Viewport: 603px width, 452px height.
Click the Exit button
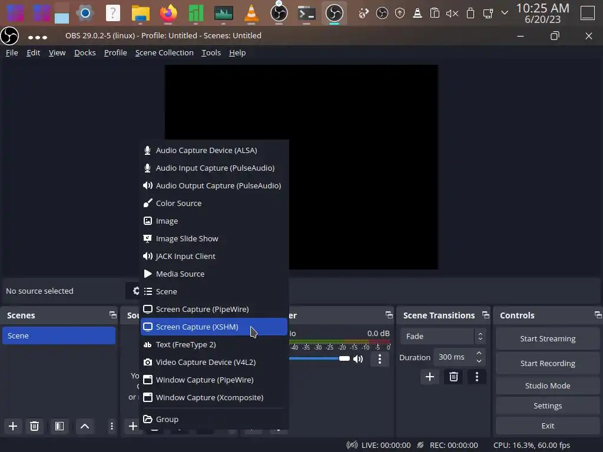pyautogui.click(x=548, y=426)
